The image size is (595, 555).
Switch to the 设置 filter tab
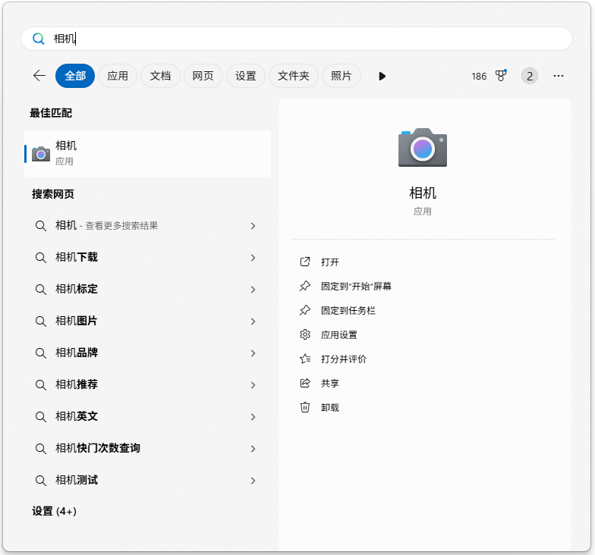point(246,76)
